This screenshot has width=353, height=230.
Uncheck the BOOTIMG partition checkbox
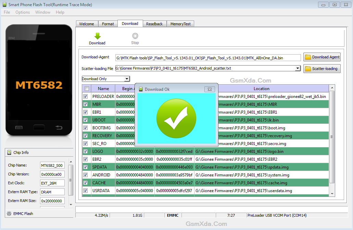tap(86, 128)
